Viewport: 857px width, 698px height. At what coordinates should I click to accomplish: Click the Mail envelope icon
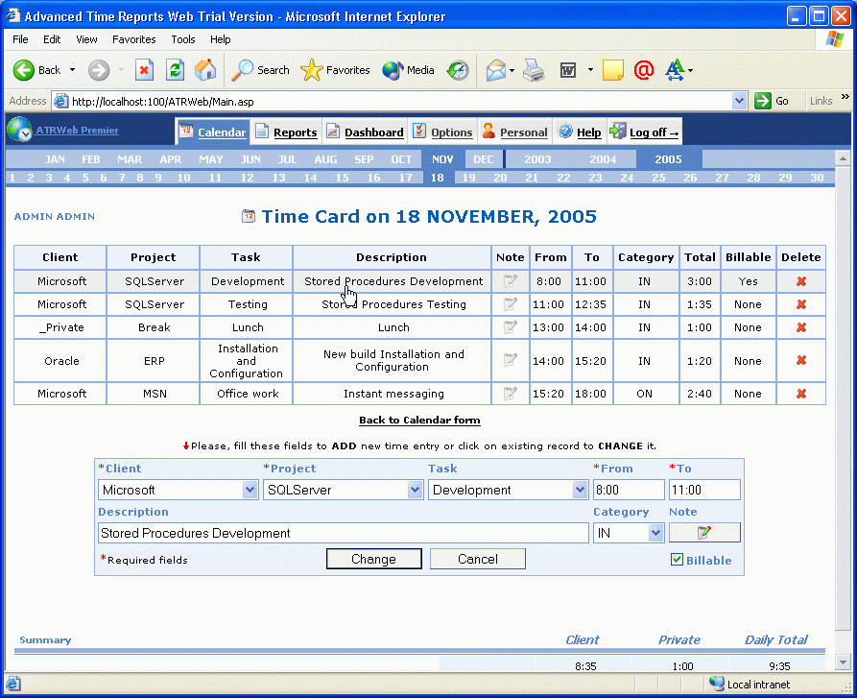pyautogui.click(x=495, y=70)
